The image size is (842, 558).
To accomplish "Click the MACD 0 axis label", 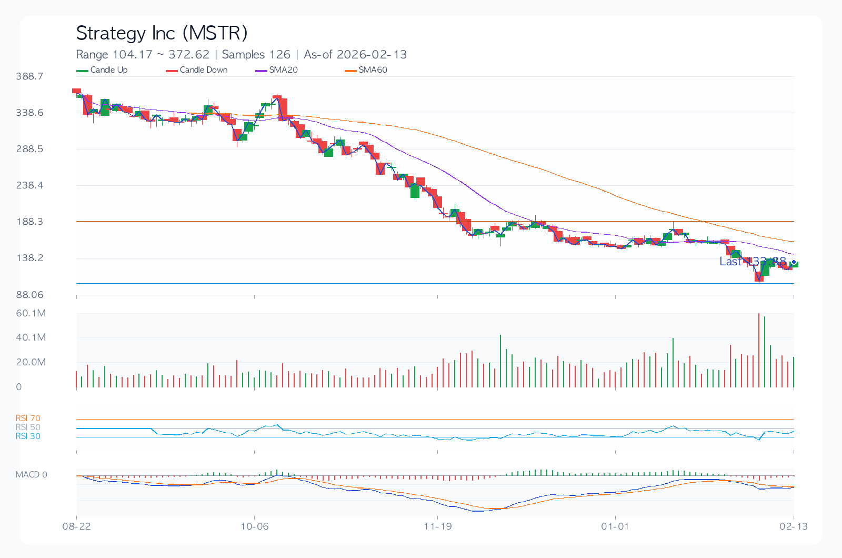I will (x=31, y=475).
